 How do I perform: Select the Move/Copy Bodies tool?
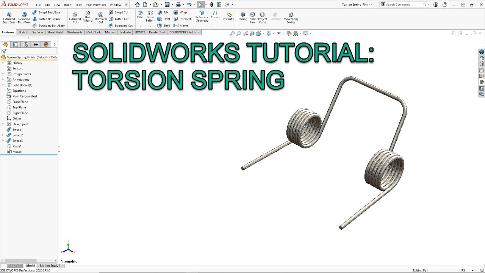coord(291,17)
